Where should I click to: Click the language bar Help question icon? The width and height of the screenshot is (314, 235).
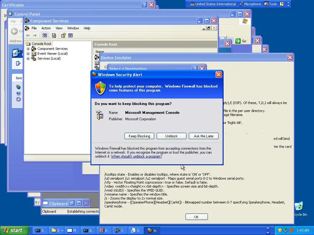[x=281, y=4]
